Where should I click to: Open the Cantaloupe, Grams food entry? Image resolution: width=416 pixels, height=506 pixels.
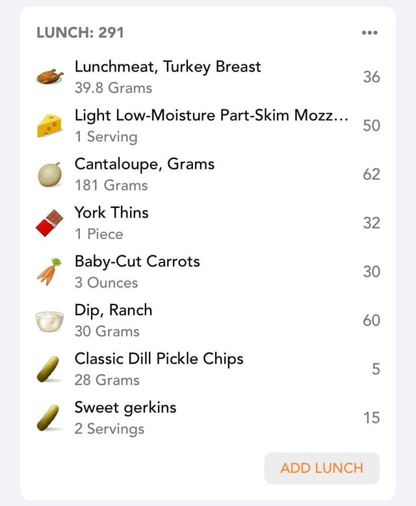point(144,164)
